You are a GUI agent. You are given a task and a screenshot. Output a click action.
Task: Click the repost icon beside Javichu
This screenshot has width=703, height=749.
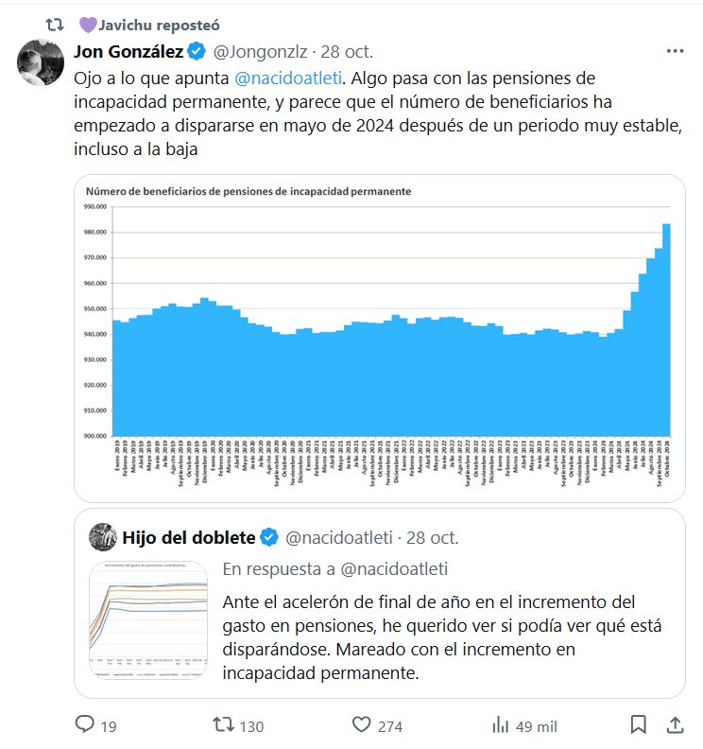pos(56,25)
